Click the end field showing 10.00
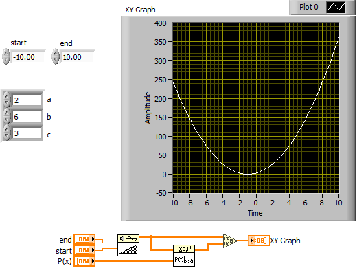 78,57
